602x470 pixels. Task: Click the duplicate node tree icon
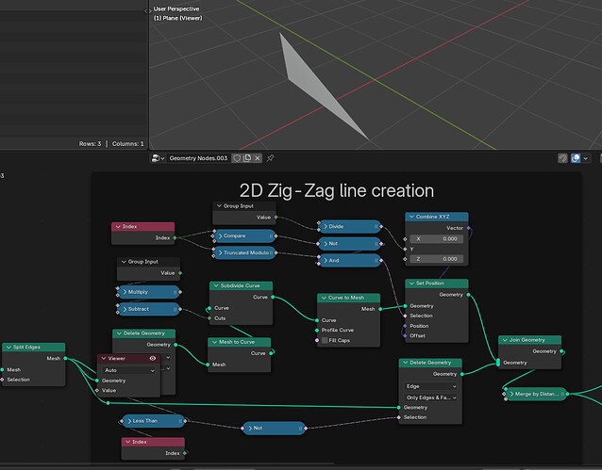247,158
